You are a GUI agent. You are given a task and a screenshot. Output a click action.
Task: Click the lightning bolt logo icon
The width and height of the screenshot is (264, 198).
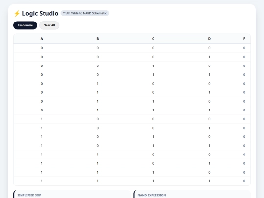tap(17, 13)
